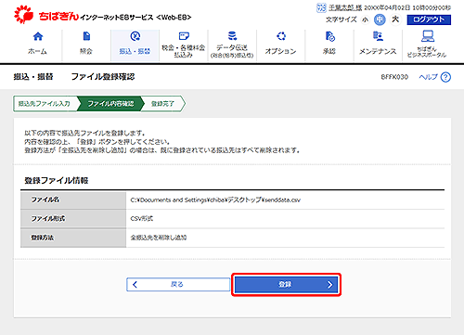The width and height of the screenshot is (464, 335).
Task: Click the 振込先ファイル入力 step
Action: click(45, 104)
